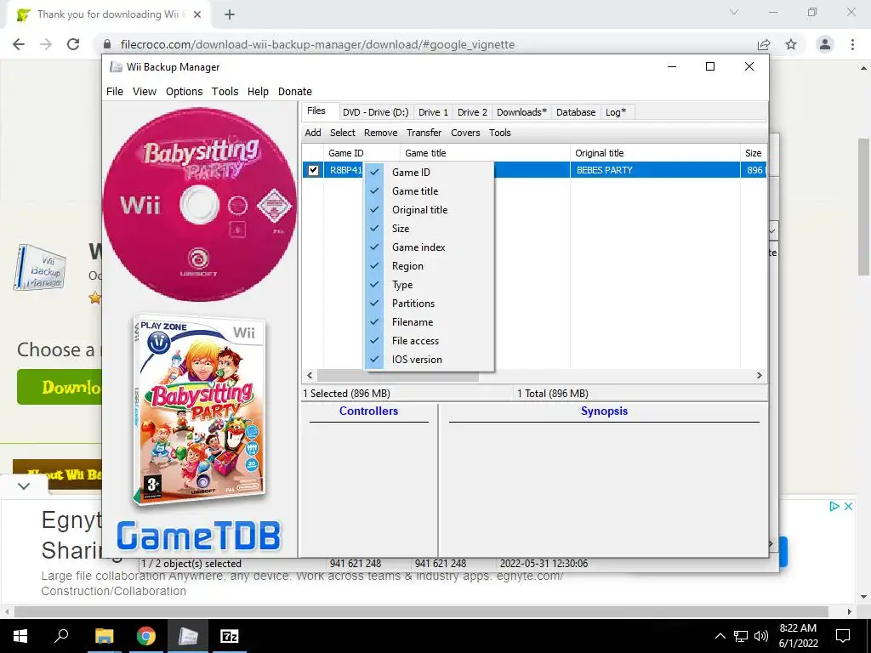Open the File menu
Image resolution: width=871 pixels, height=653 pixels.
[115, 92]
